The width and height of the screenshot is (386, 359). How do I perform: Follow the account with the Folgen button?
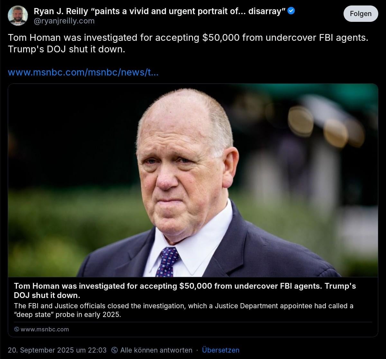coord(361,14)
